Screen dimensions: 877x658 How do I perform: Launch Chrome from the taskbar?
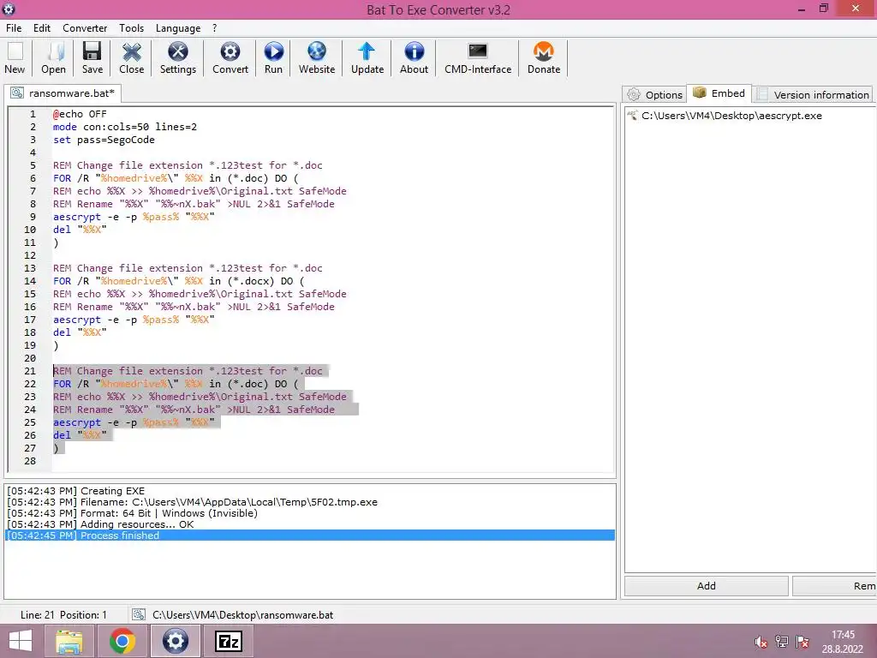(122, 641)
